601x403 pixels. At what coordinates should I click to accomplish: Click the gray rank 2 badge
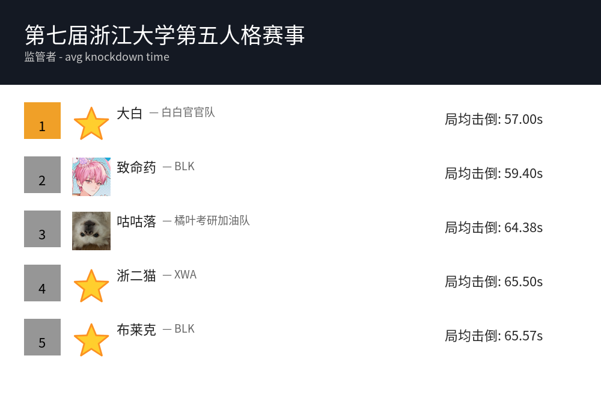(42, 174)
